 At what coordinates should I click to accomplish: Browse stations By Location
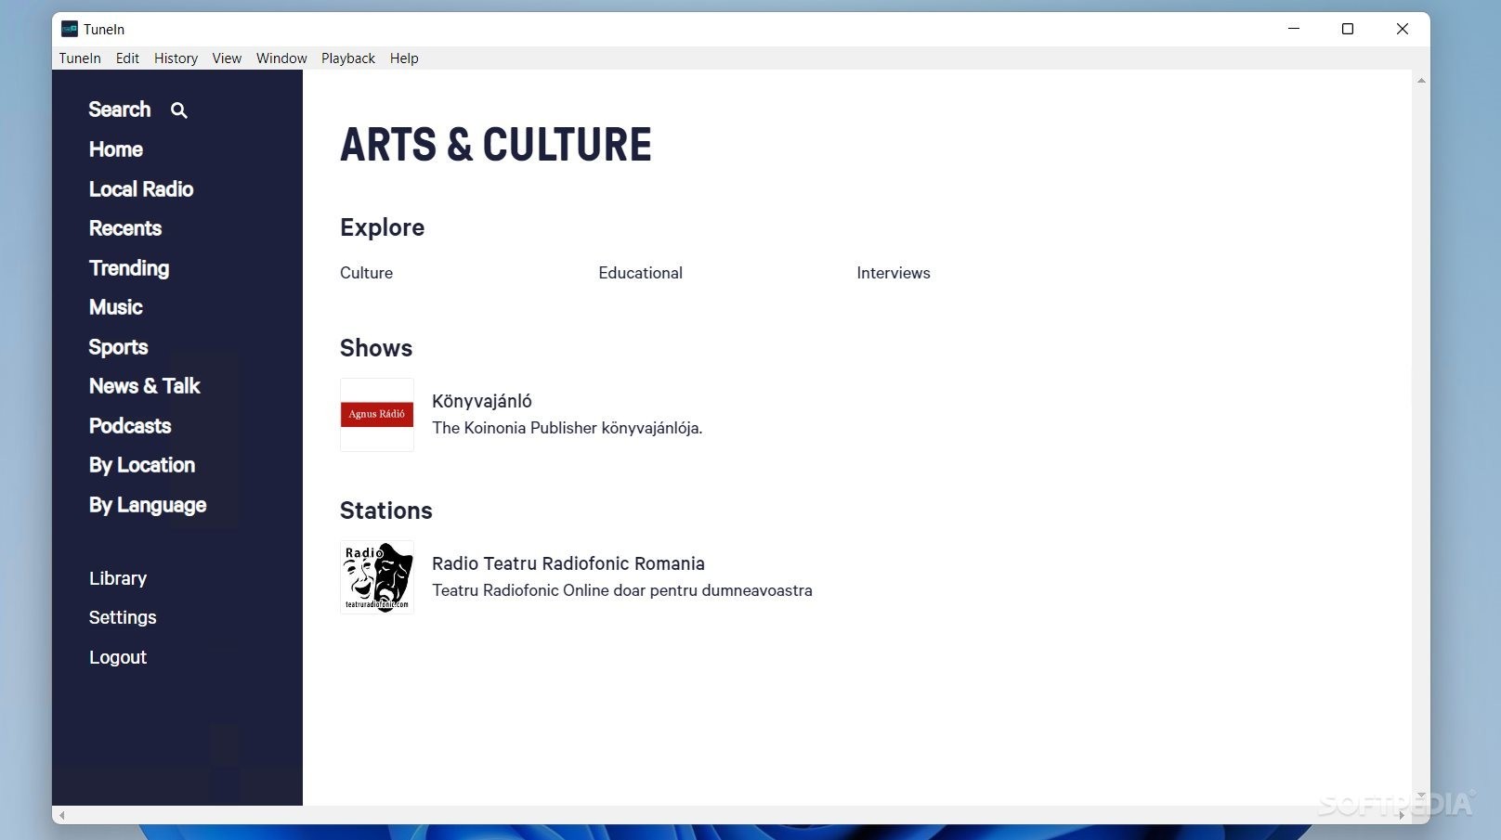(142, 465)
